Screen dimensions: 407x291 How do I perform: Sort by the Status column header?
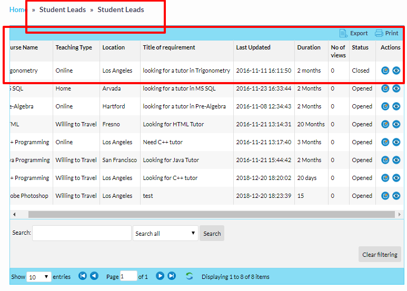[360, 47]
